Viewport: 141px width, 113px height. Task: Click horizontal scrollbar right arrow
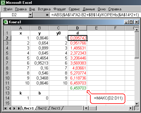[131, 108]
